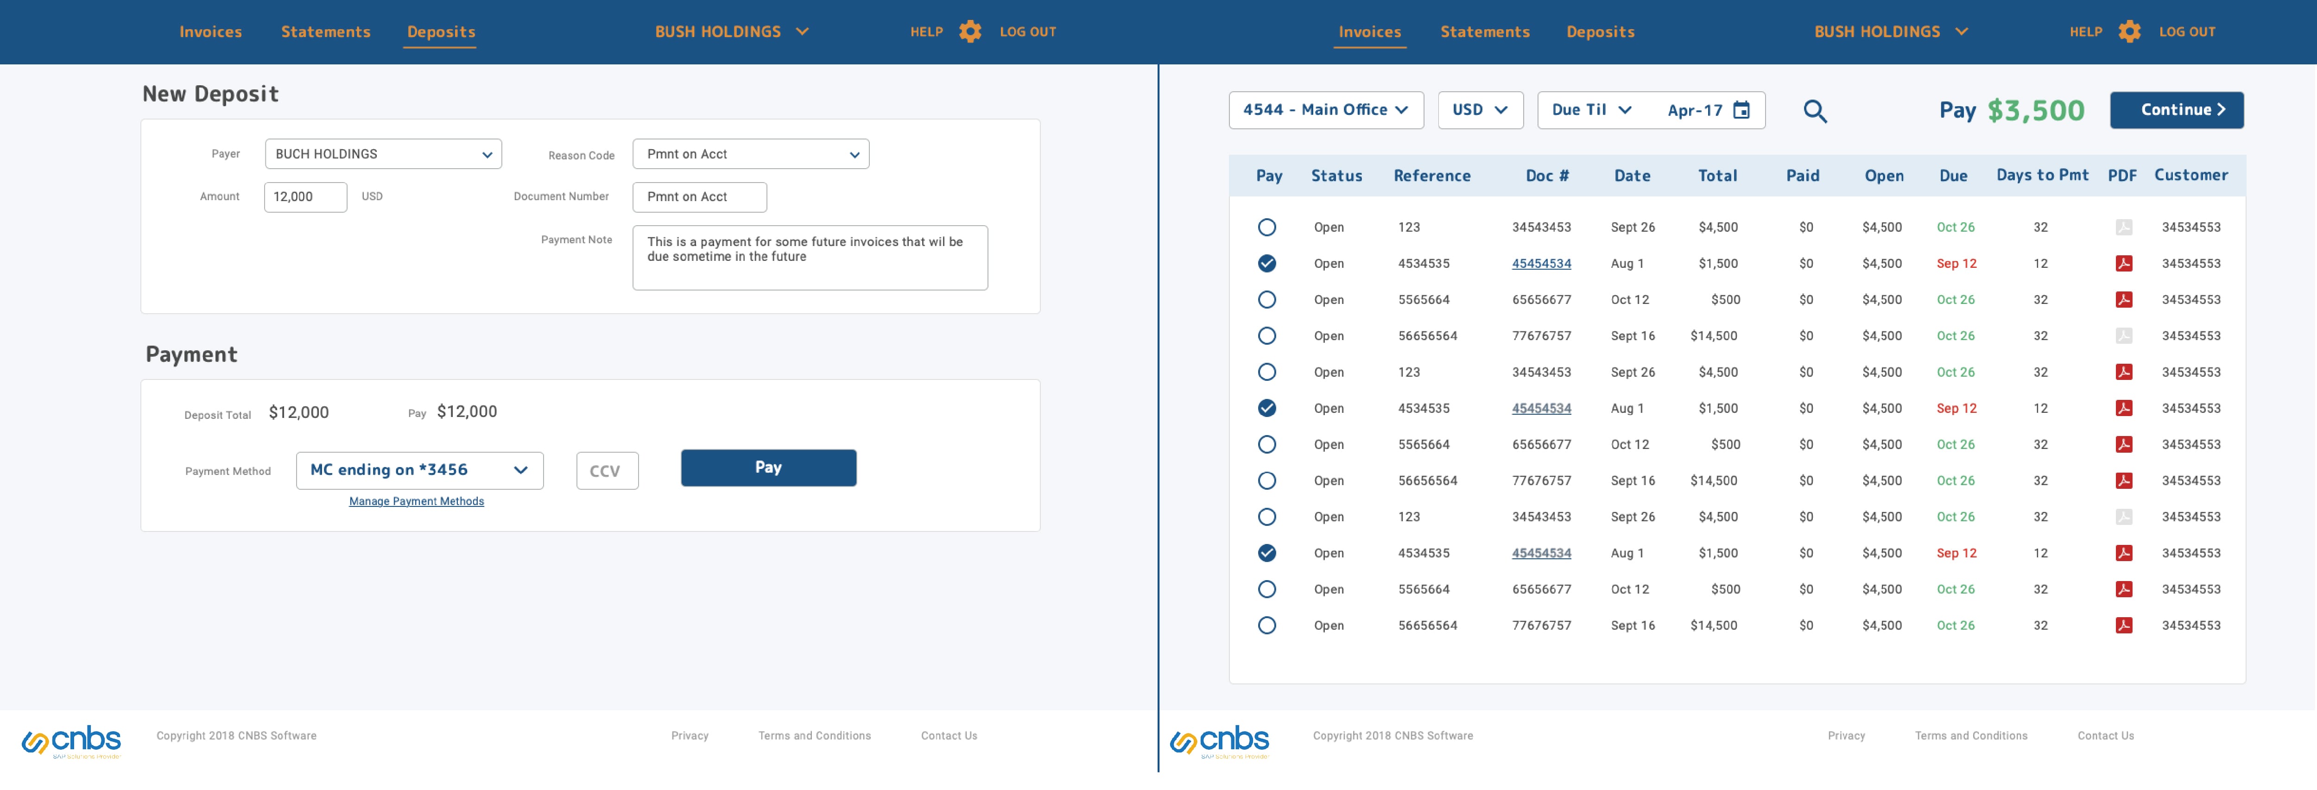Deselect the checked Aug 1 invoice at top
The height and width of the screenshot is (790, 2317).
(1267, 263)
